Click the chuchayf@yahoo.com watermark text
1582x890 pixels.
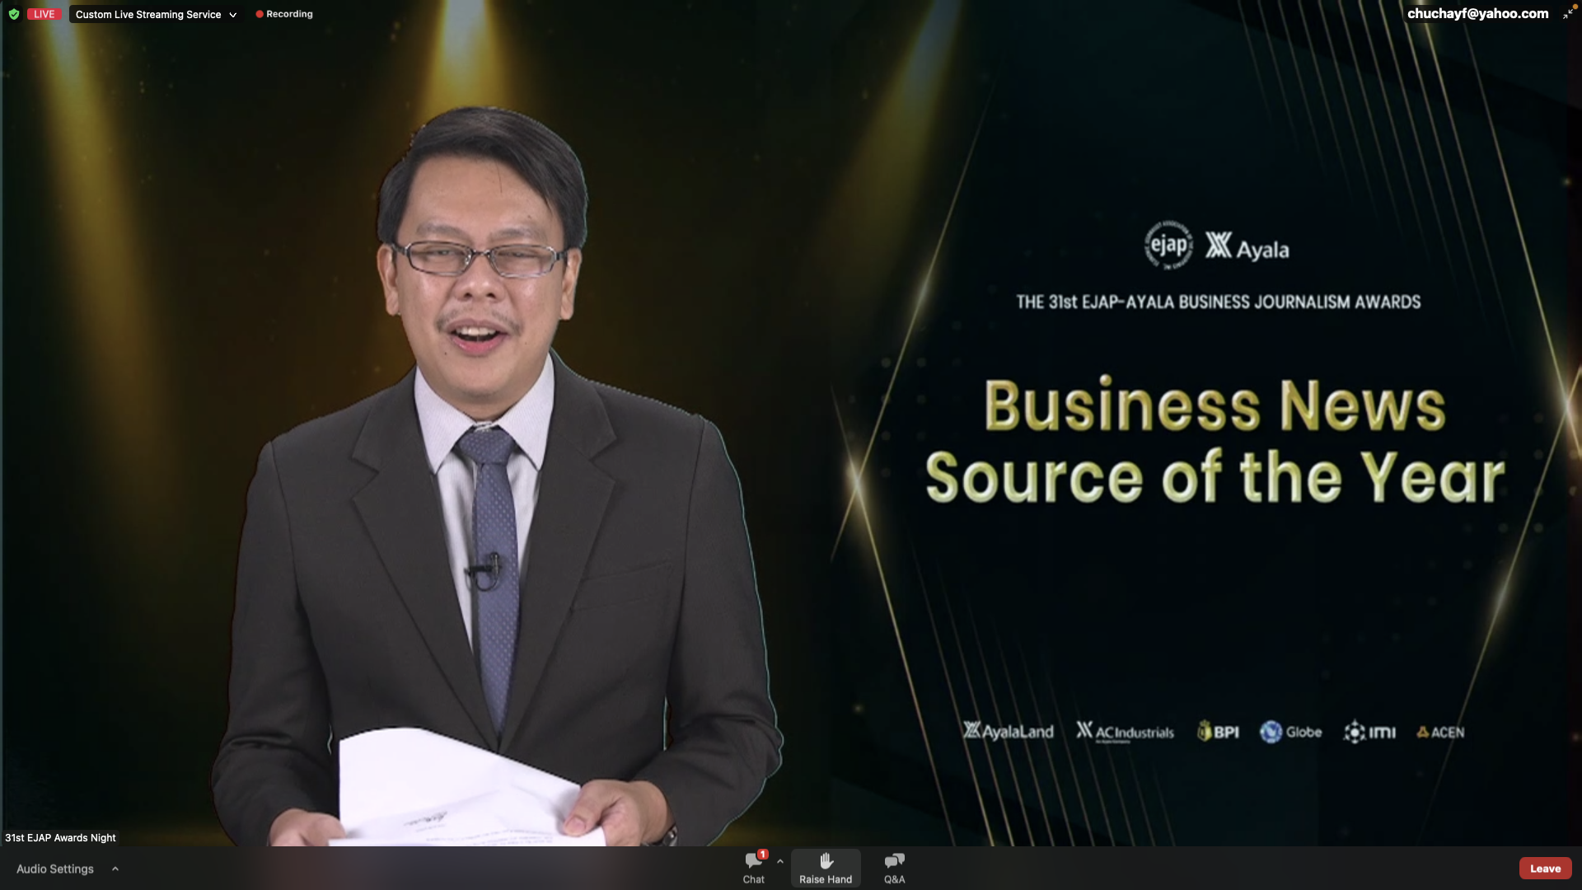[x=1477, y=13]
